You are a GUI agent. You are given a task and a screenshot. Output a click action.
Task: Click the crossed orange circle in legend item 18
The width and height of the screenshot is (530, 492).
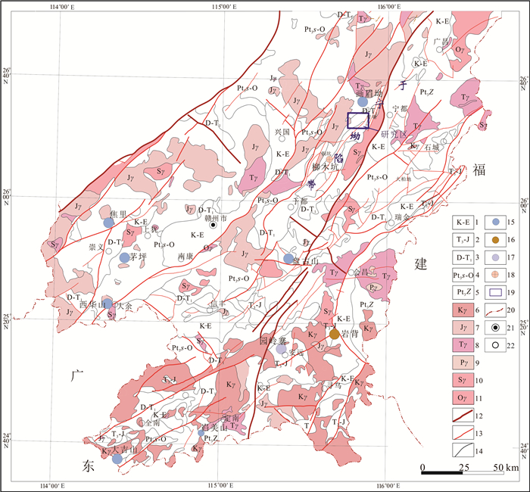point(494,273)
